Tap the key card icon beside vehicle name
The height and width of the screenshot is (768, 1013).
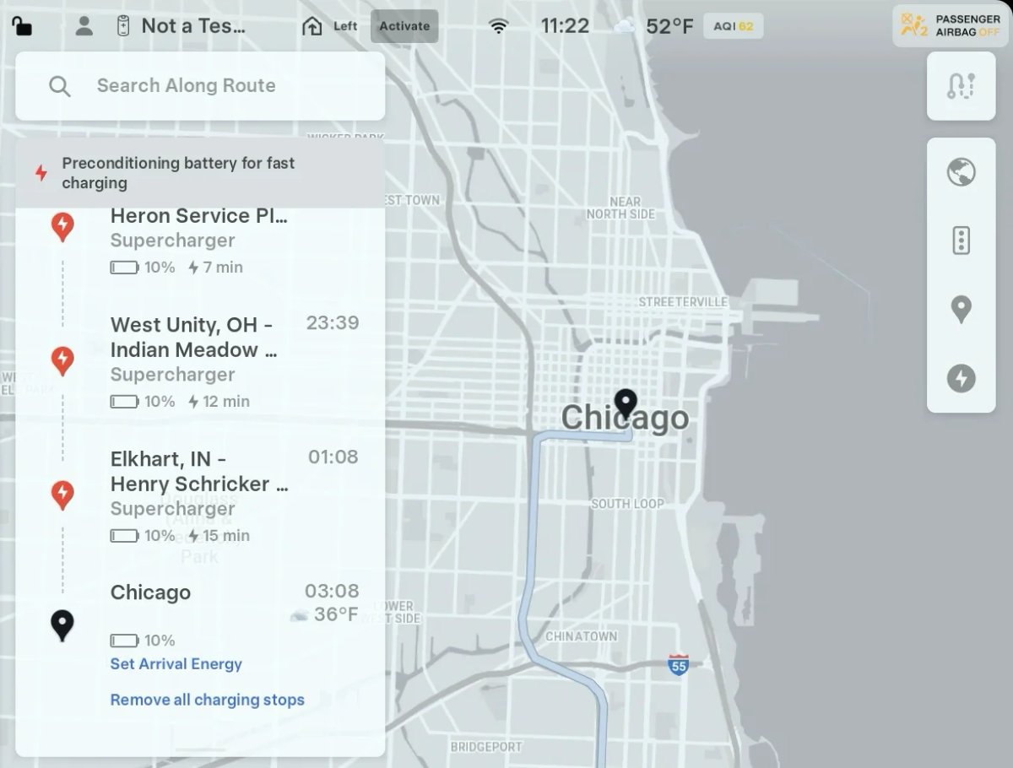click(123, 26)
